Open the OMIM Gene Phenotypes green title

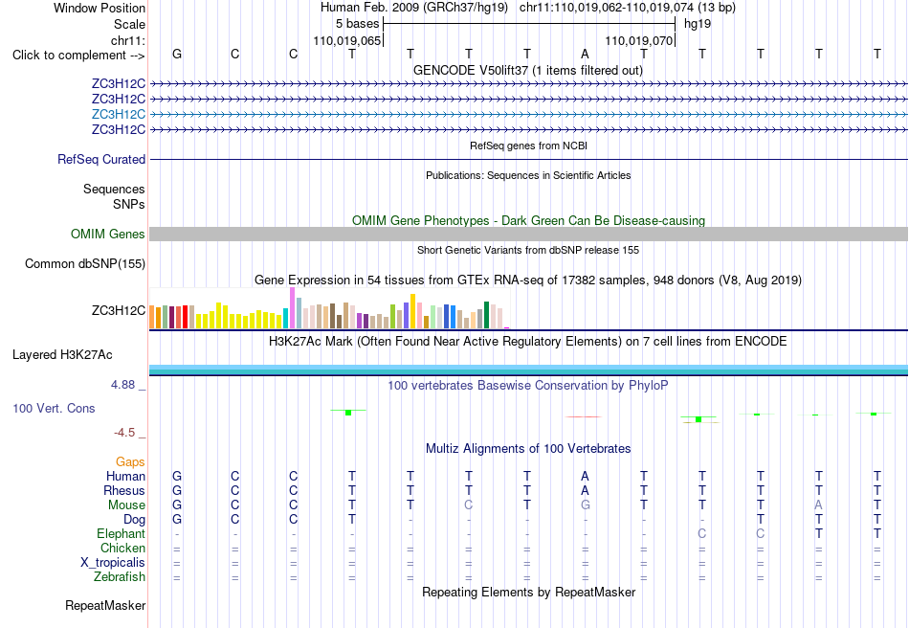click(528, 221)
